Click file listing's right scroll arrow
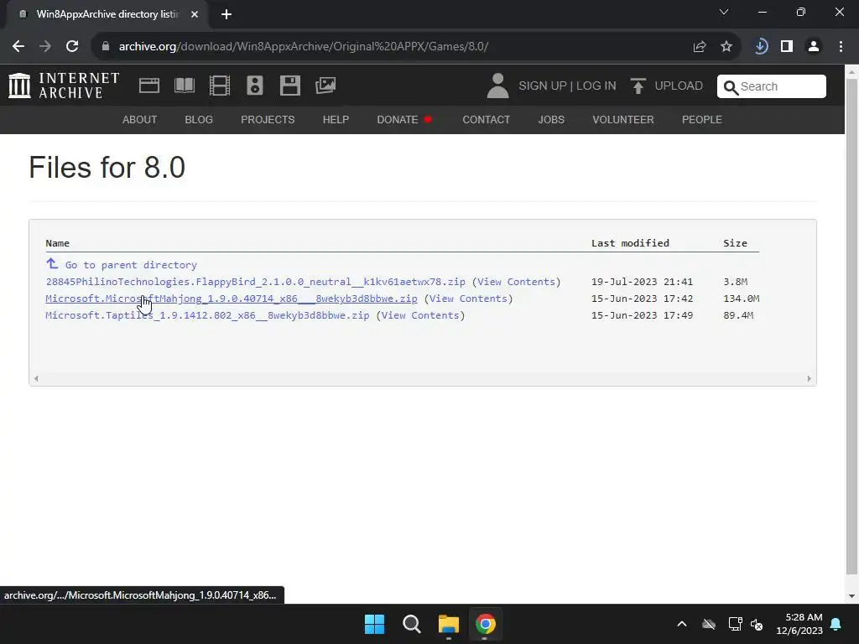The width and height of the screenshot is (859, 644). point(810,378)
